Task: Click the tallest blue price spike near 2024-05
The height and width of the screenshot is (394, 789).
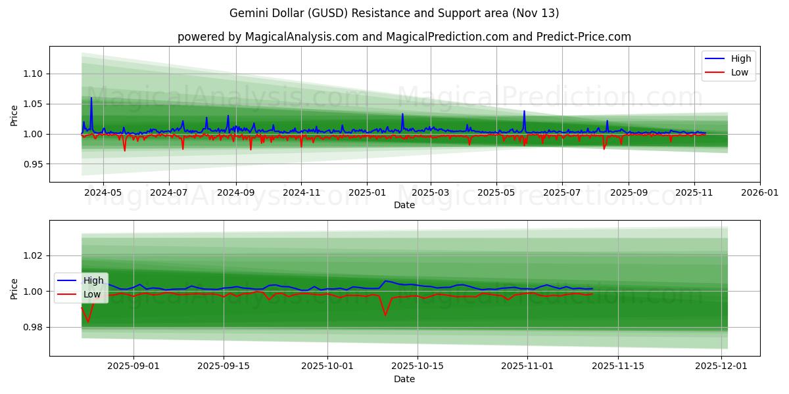Action: 91,98
